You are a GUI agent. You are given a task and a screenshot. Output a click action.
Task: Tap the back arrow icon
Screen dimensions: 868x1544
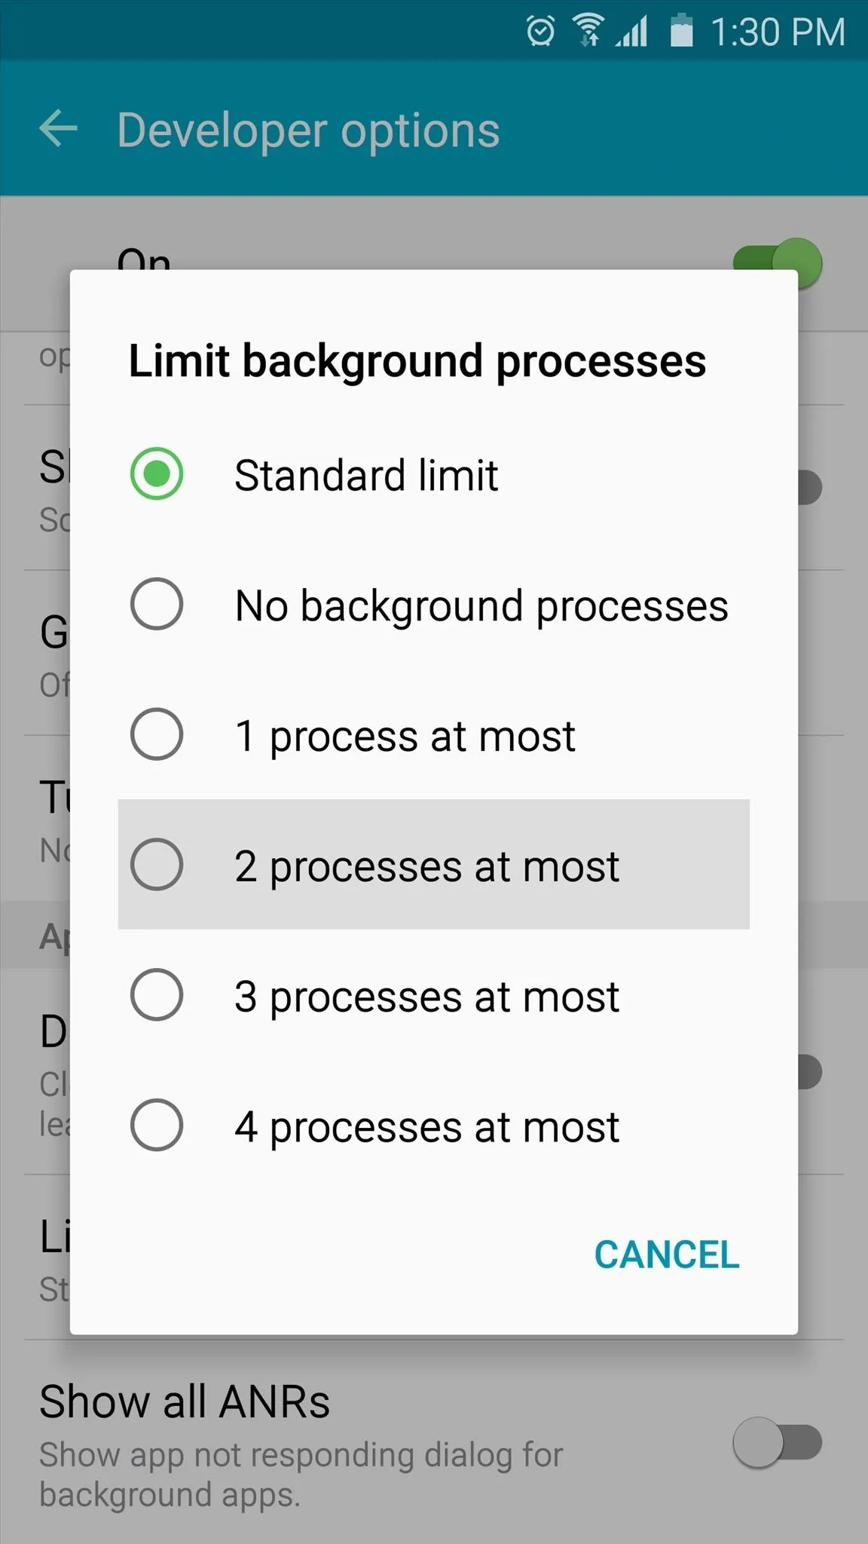pos(59,129)
